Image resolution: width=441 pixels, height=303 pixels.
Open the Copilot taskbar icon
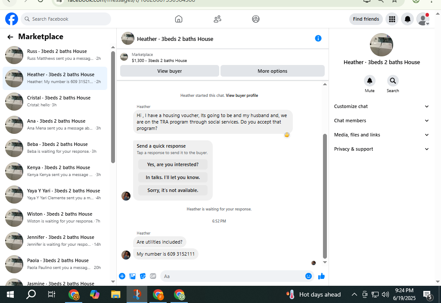[x=94, y=294]
